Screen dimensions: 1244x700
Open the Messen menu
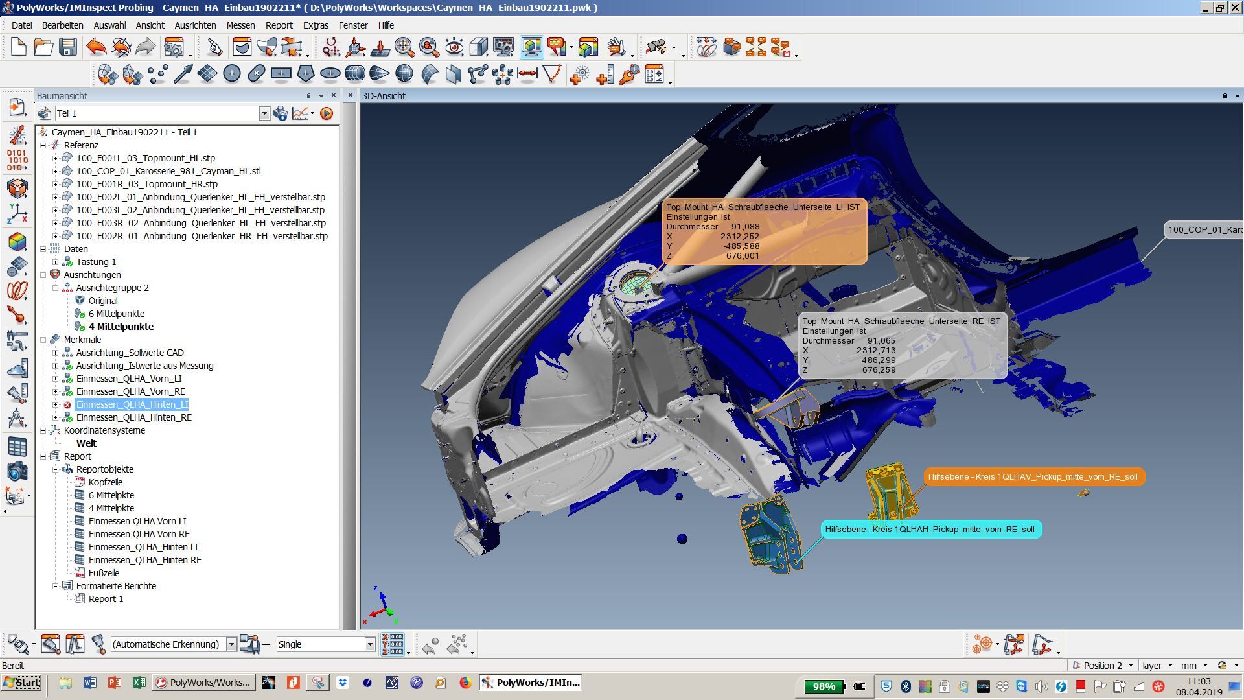(x=240, y=25)
